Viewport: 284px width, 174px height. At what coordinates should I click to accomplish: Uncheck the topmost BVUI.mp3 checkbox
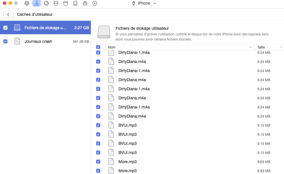pyautogui.click(x=98, y=125)
